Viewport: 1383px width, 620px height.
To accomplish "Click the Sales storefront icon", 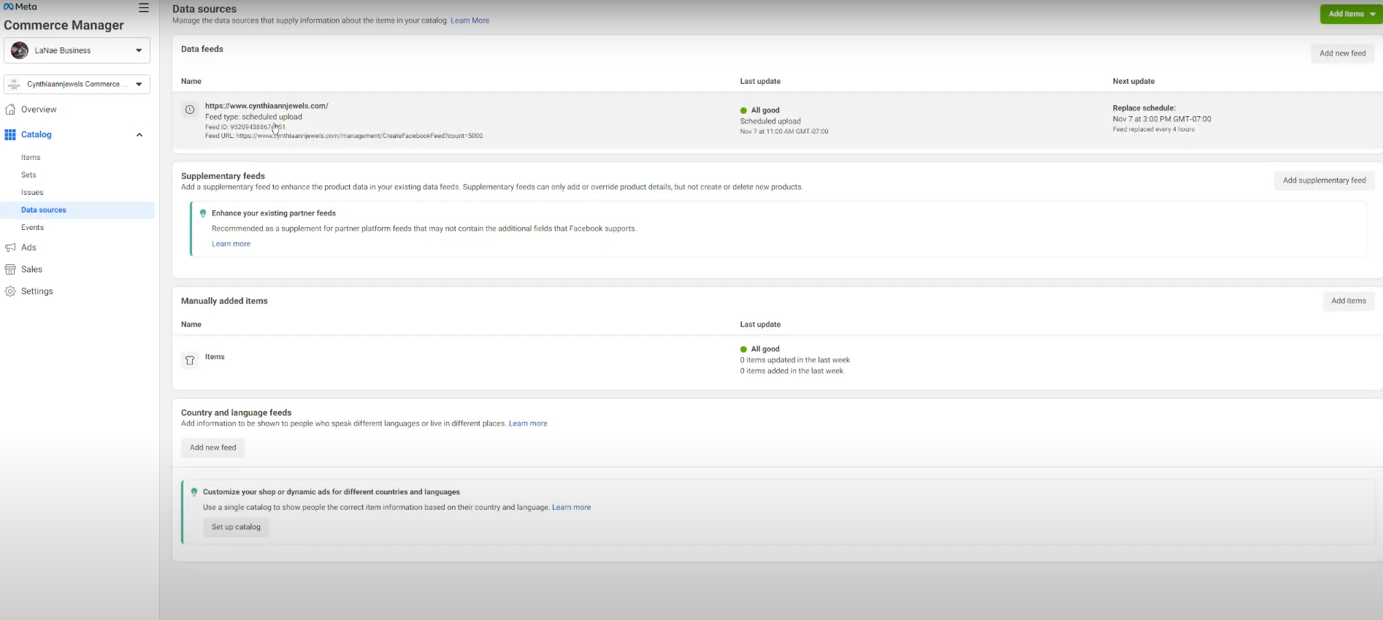I will 10,269.
